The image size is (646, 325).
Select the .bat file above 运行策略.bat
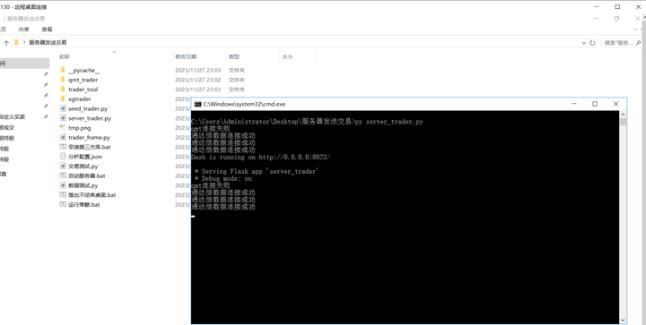pos(88,195)
